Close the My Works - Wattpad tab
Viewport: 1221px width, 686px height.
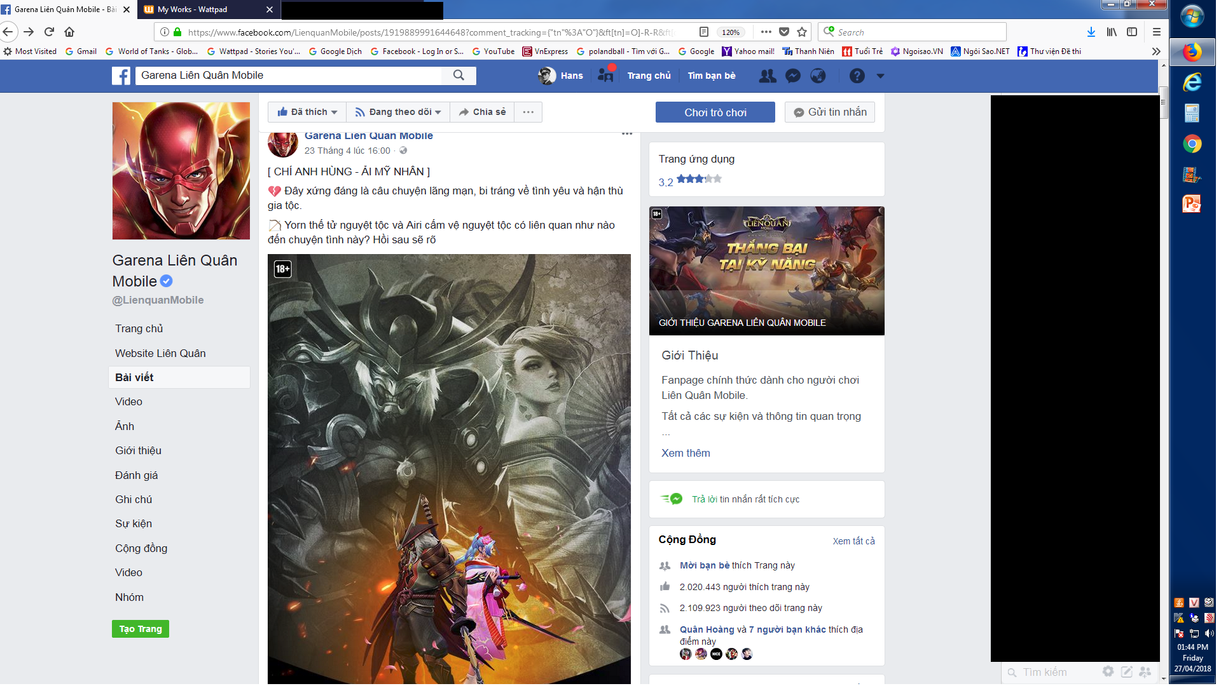[269, 10]
